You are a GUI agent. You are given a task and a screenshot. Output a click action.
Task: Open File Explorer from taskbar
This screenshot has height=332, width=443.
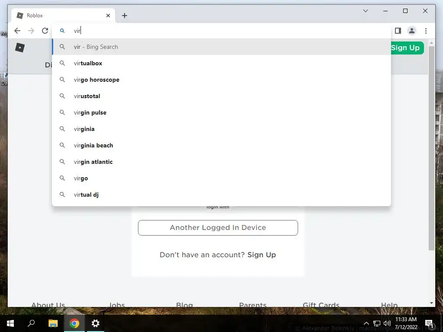[53, 323]
